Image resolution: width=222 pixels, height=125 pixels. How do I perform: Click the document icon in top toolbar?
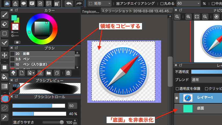coord(40,3)
